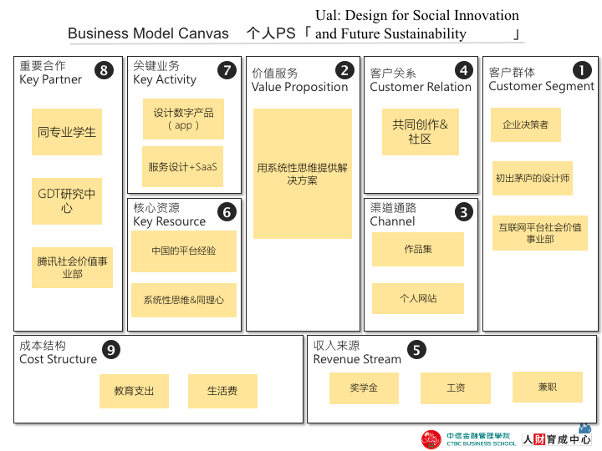
Task: Click the 价值服务 label
Action: [275, 73]
